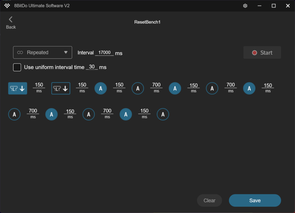
Task: Click the ResetBench1 macro title
Action: [147, 22]
